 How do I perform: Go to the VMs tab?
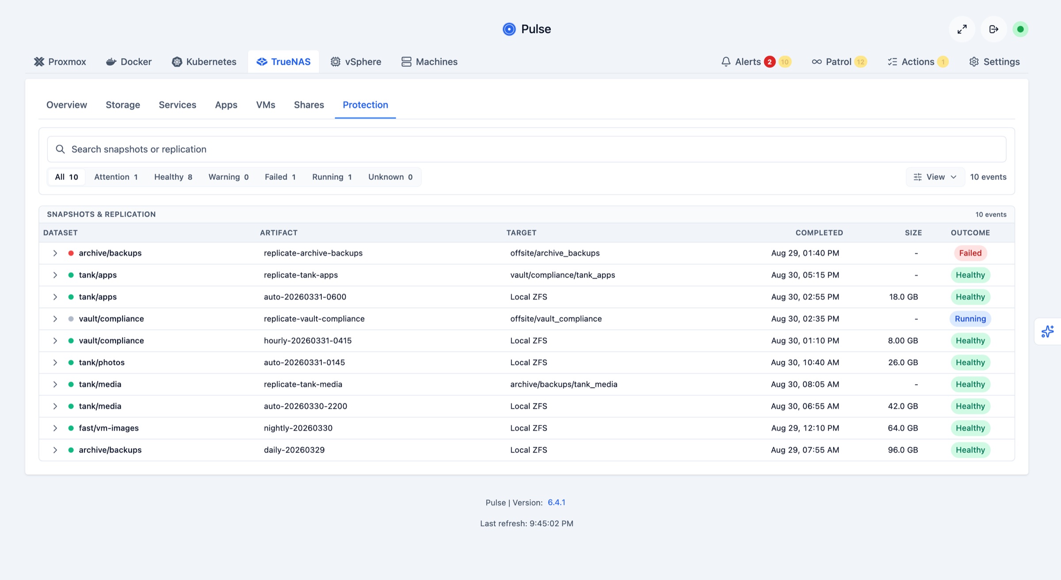(x=266, y=105)
